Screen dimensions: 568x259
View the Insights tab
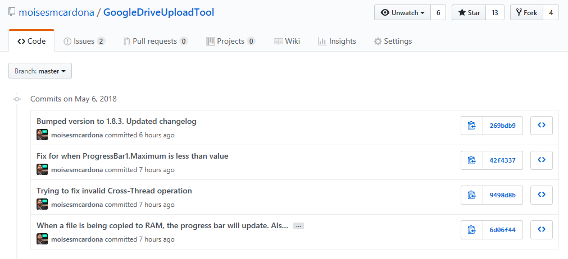coord(337,41)
